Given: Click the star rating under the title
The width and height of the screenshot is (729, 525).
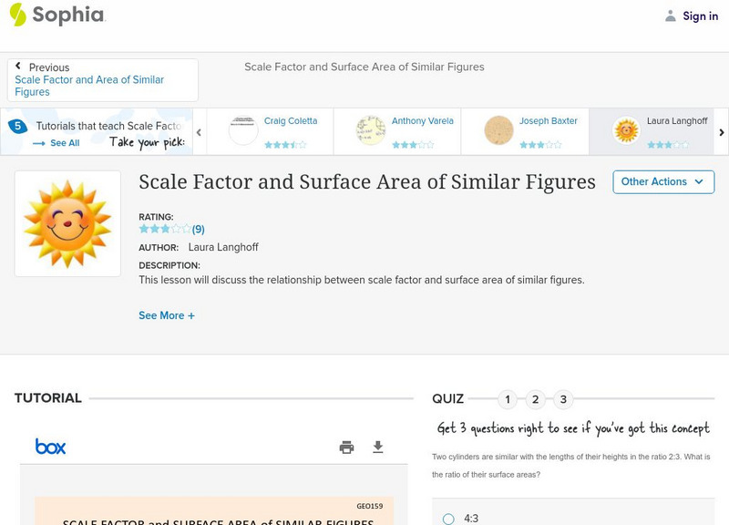Looking at the screenshot, I should 165,229.
